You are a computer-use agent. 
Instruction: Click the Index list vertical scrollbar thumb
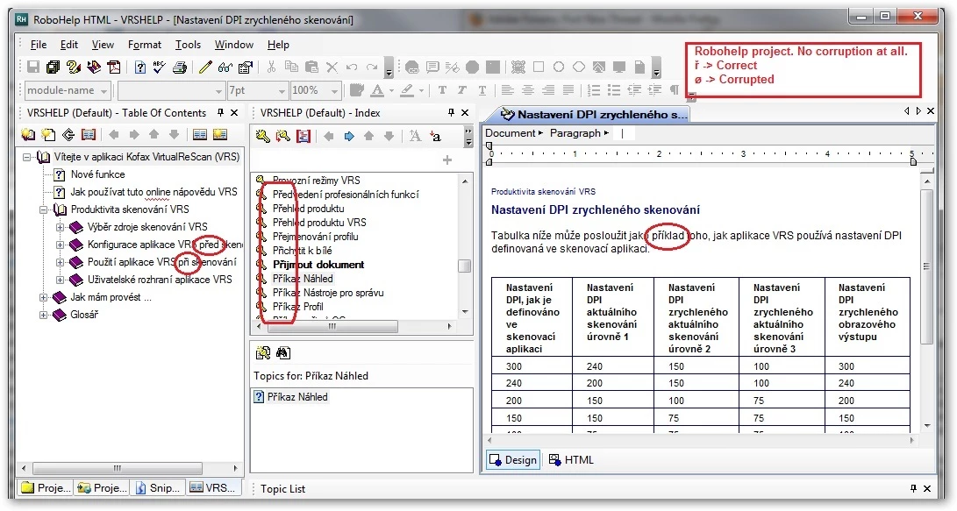tap(465, 266)
